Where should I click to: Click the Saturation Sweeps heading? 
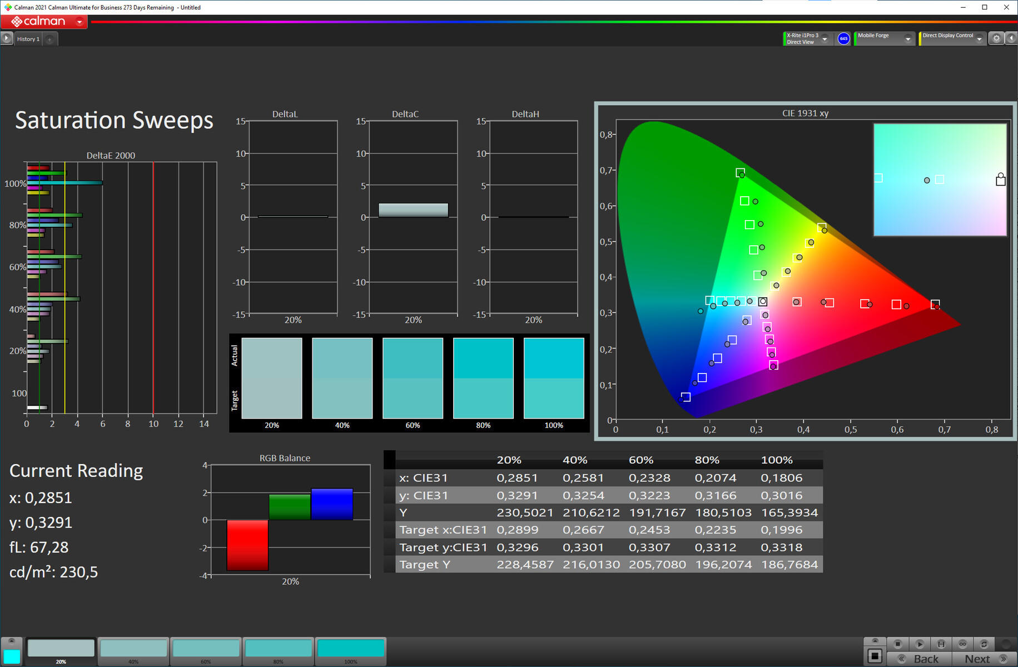tap(114, 120)
